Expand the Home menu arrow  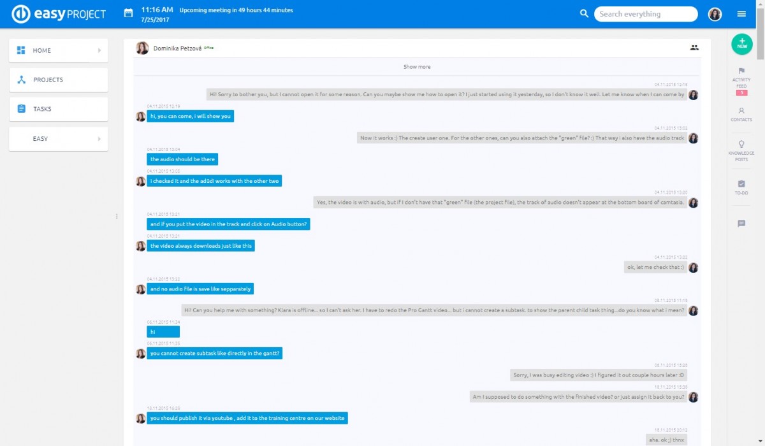tap(99, 50)
